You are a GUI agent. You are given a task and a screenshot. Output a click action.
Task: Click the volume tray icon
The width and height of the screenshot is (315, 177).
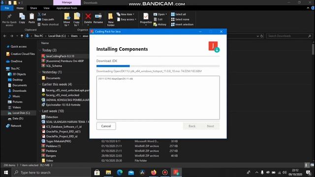pos(284,173)
